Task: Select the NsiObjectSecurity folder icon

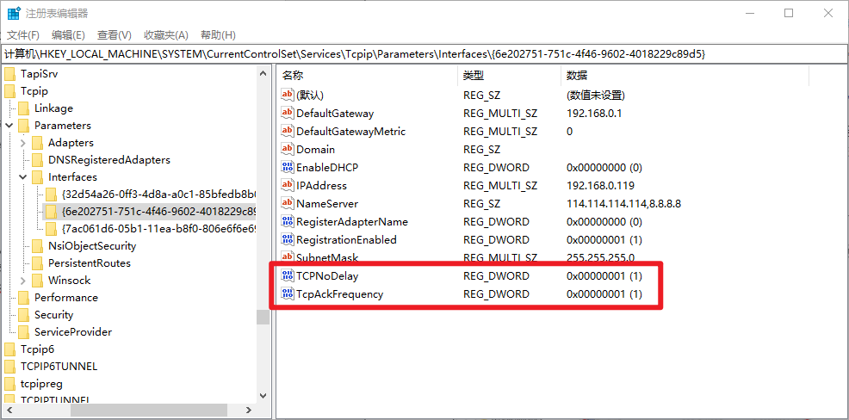Action: point(37,246)
